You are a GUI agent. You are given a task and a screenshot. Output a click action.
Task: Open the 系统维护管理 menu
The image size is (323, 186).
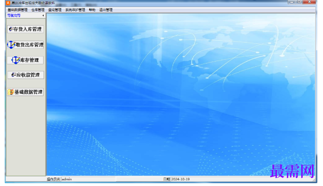coord(75,9)
